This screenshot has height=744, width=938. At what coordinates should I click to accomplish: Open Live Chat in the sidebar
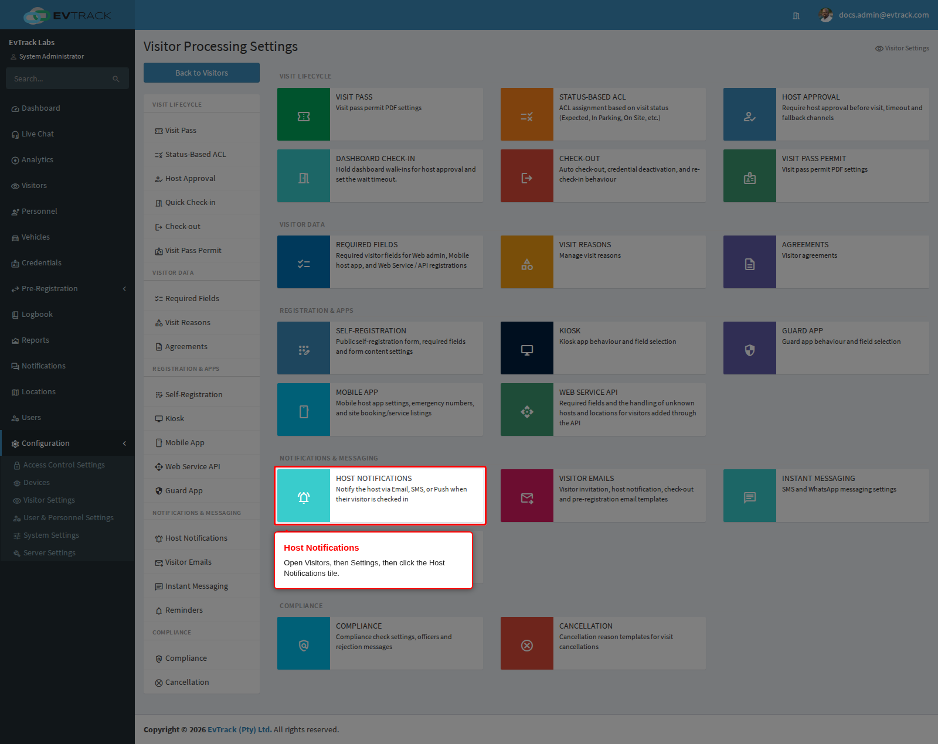[67, 134]
